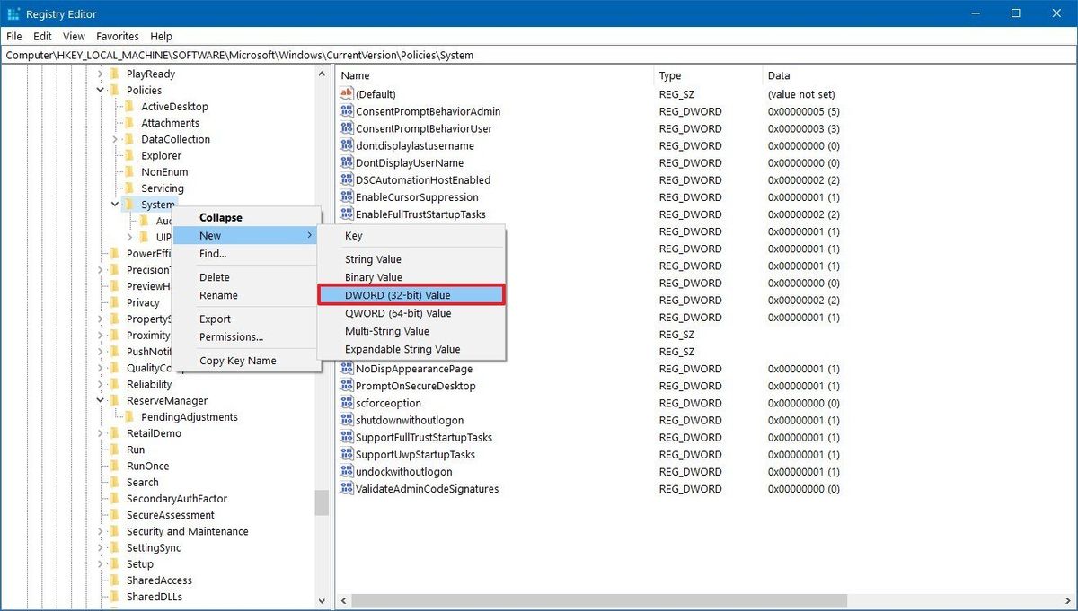The image size is (1078, 611).
Task: Click the DWORD icon beside undockwithoutlogon
Action: point(346,471)
